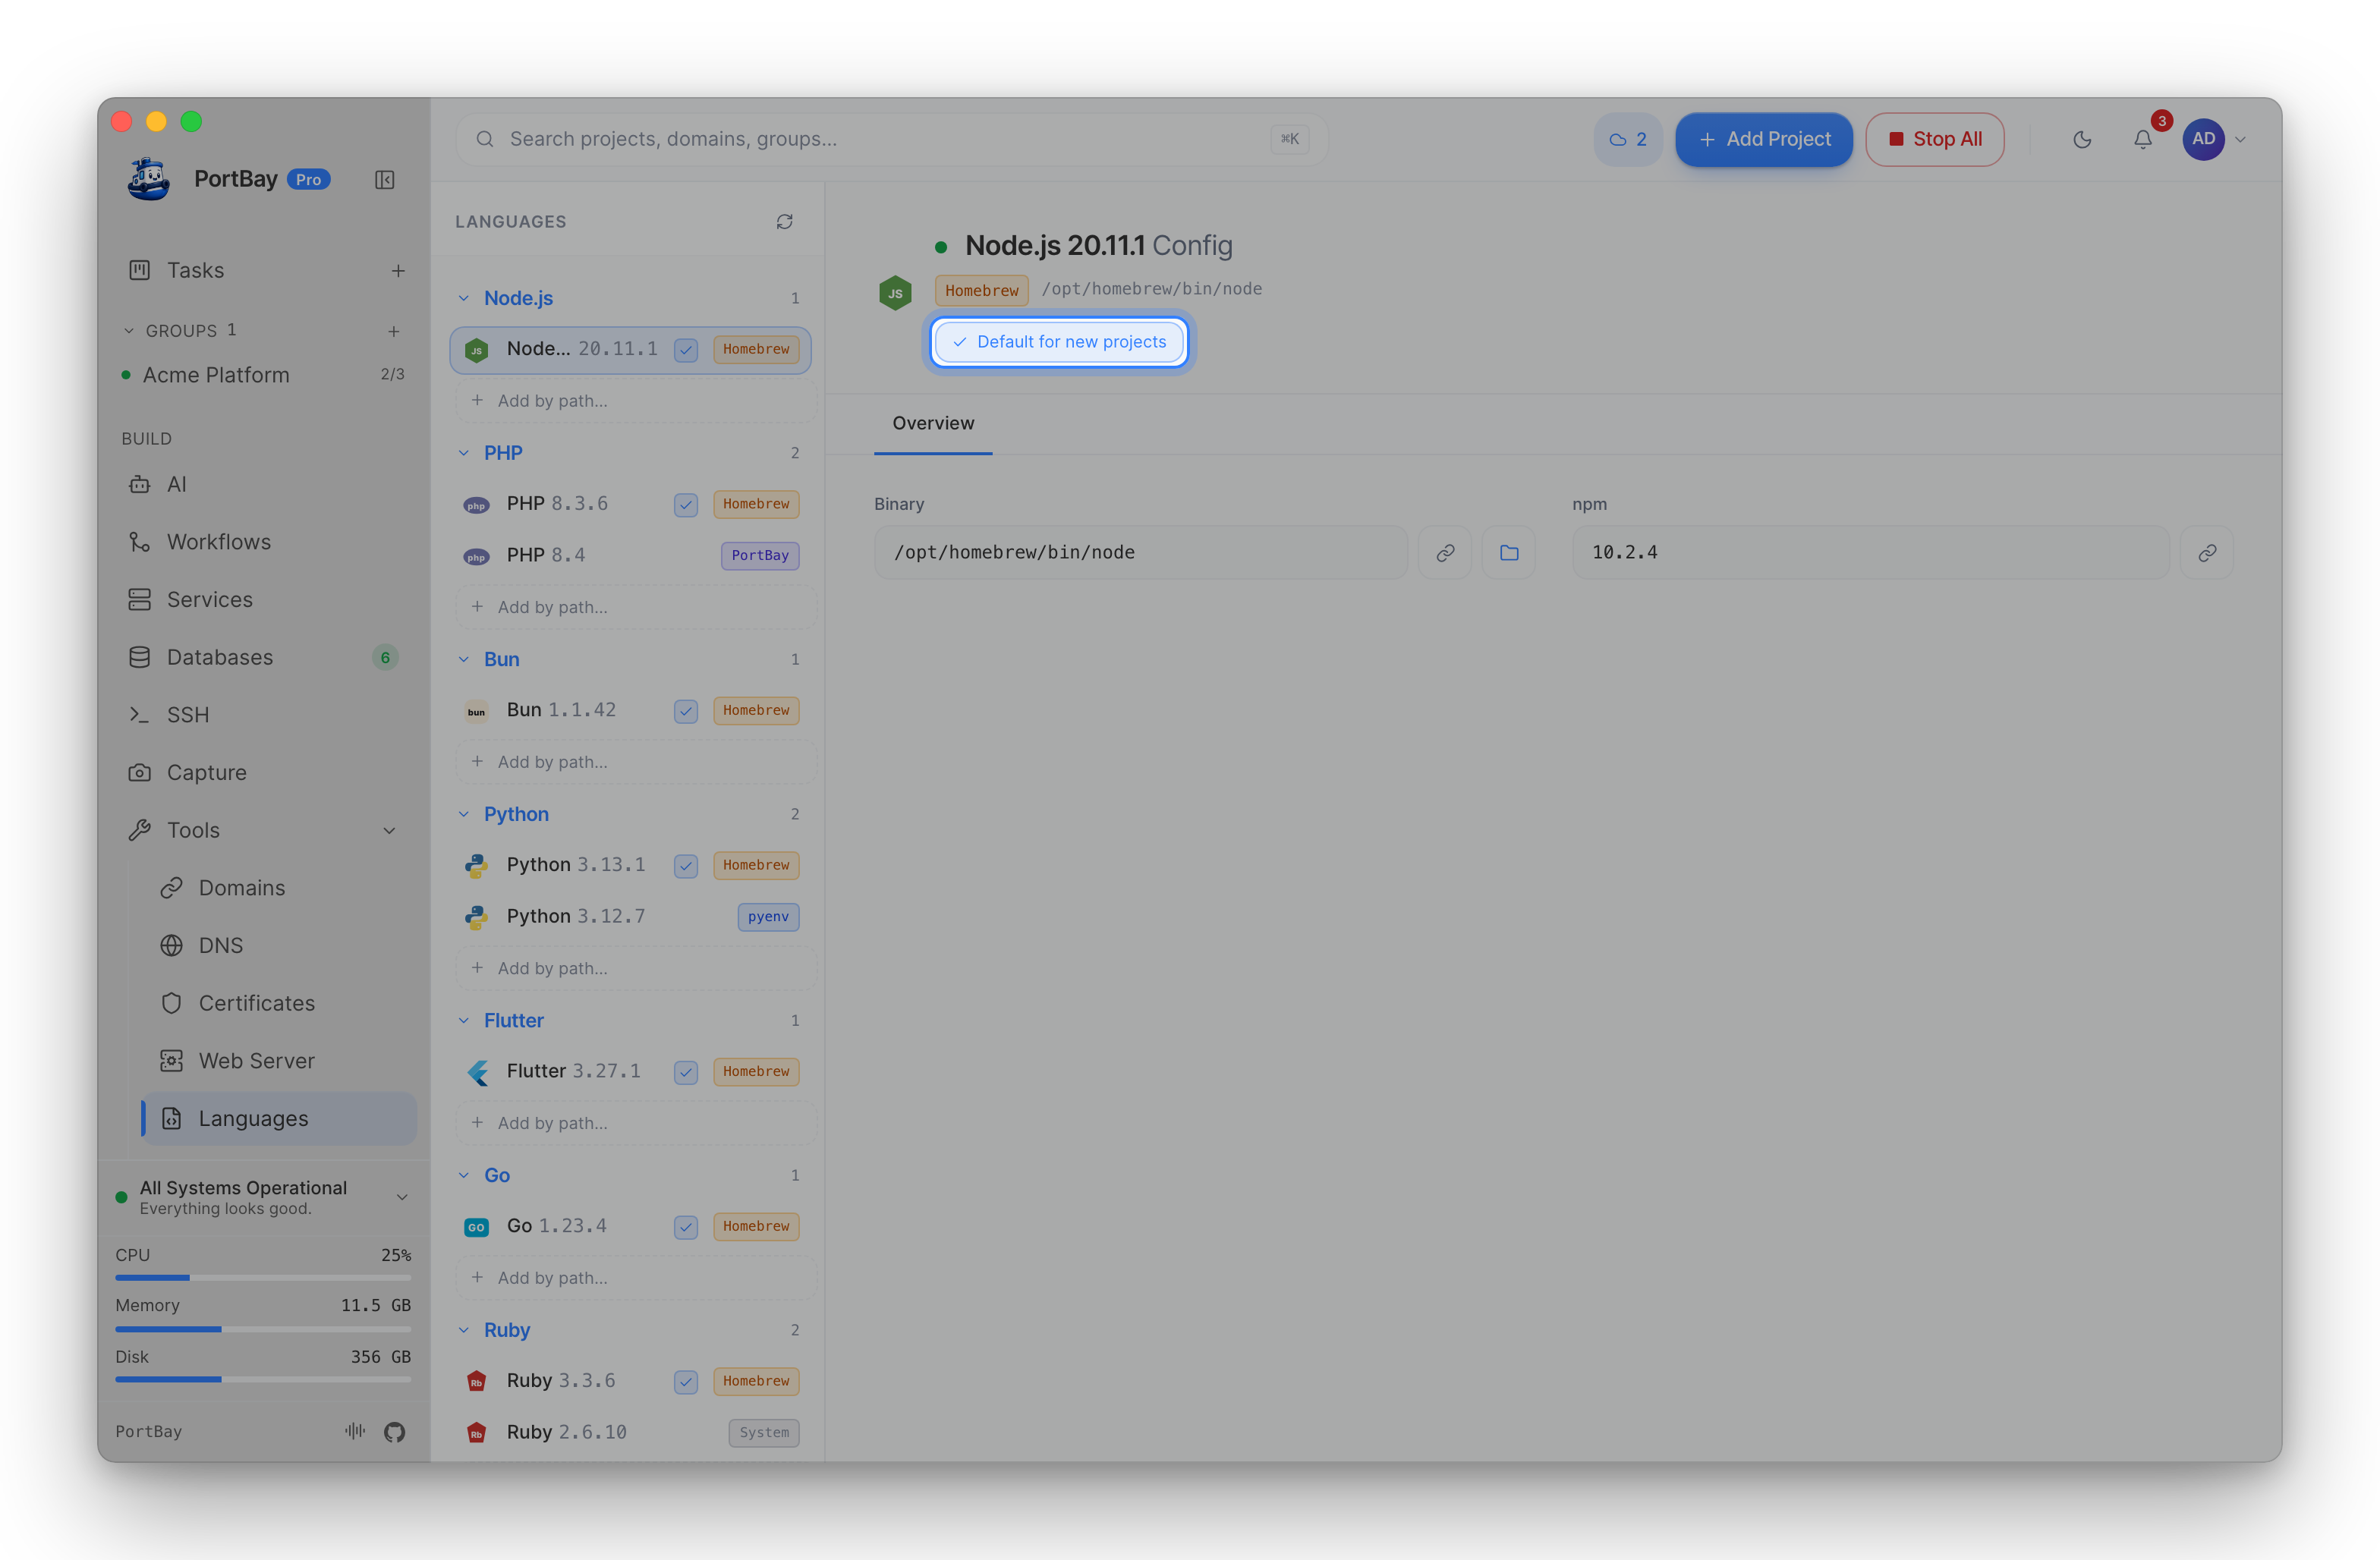Open the Capture tool
This screenshot has width=2380, height=1560.
coord(264,773)
